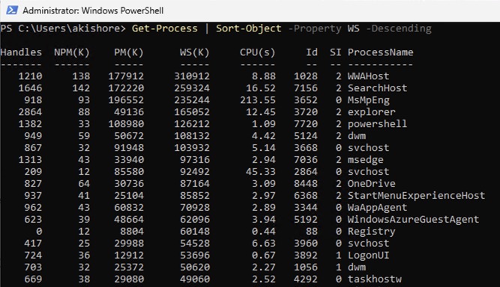Click the msedge process name
Screen dimensions: 500x287
coord(365,160)
